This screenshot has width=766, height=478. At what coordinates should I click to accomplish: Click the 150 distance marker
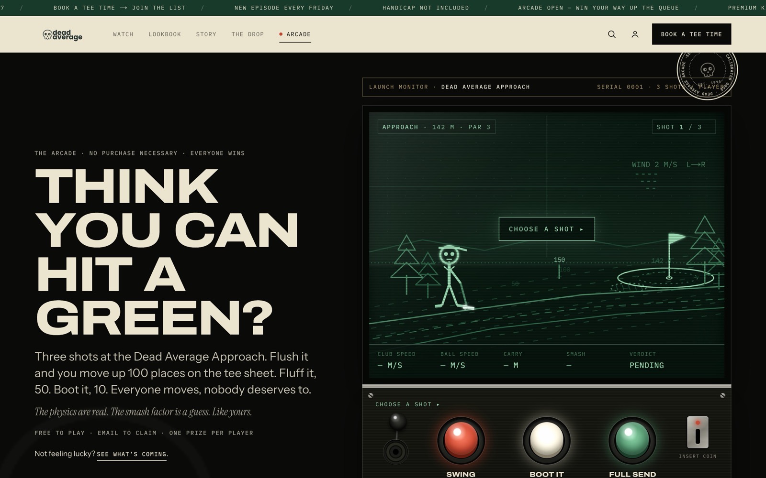(559, 260)
